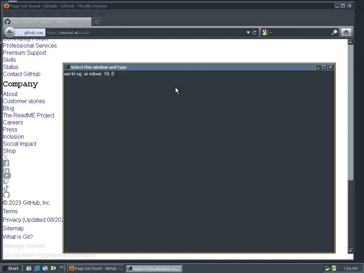
Task: Switch to 'Select this window an...' taskbar button
Action: coord(154,269)
